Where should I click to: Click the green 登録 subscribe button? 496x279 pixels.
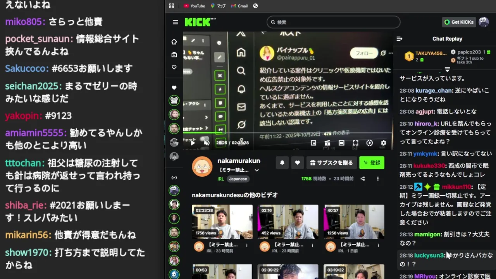click(372, 163)
